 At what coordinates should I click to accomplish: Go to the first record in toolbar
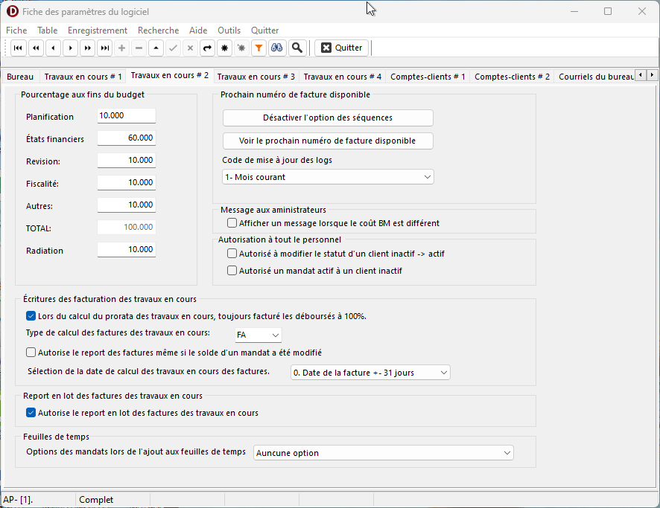18,48
